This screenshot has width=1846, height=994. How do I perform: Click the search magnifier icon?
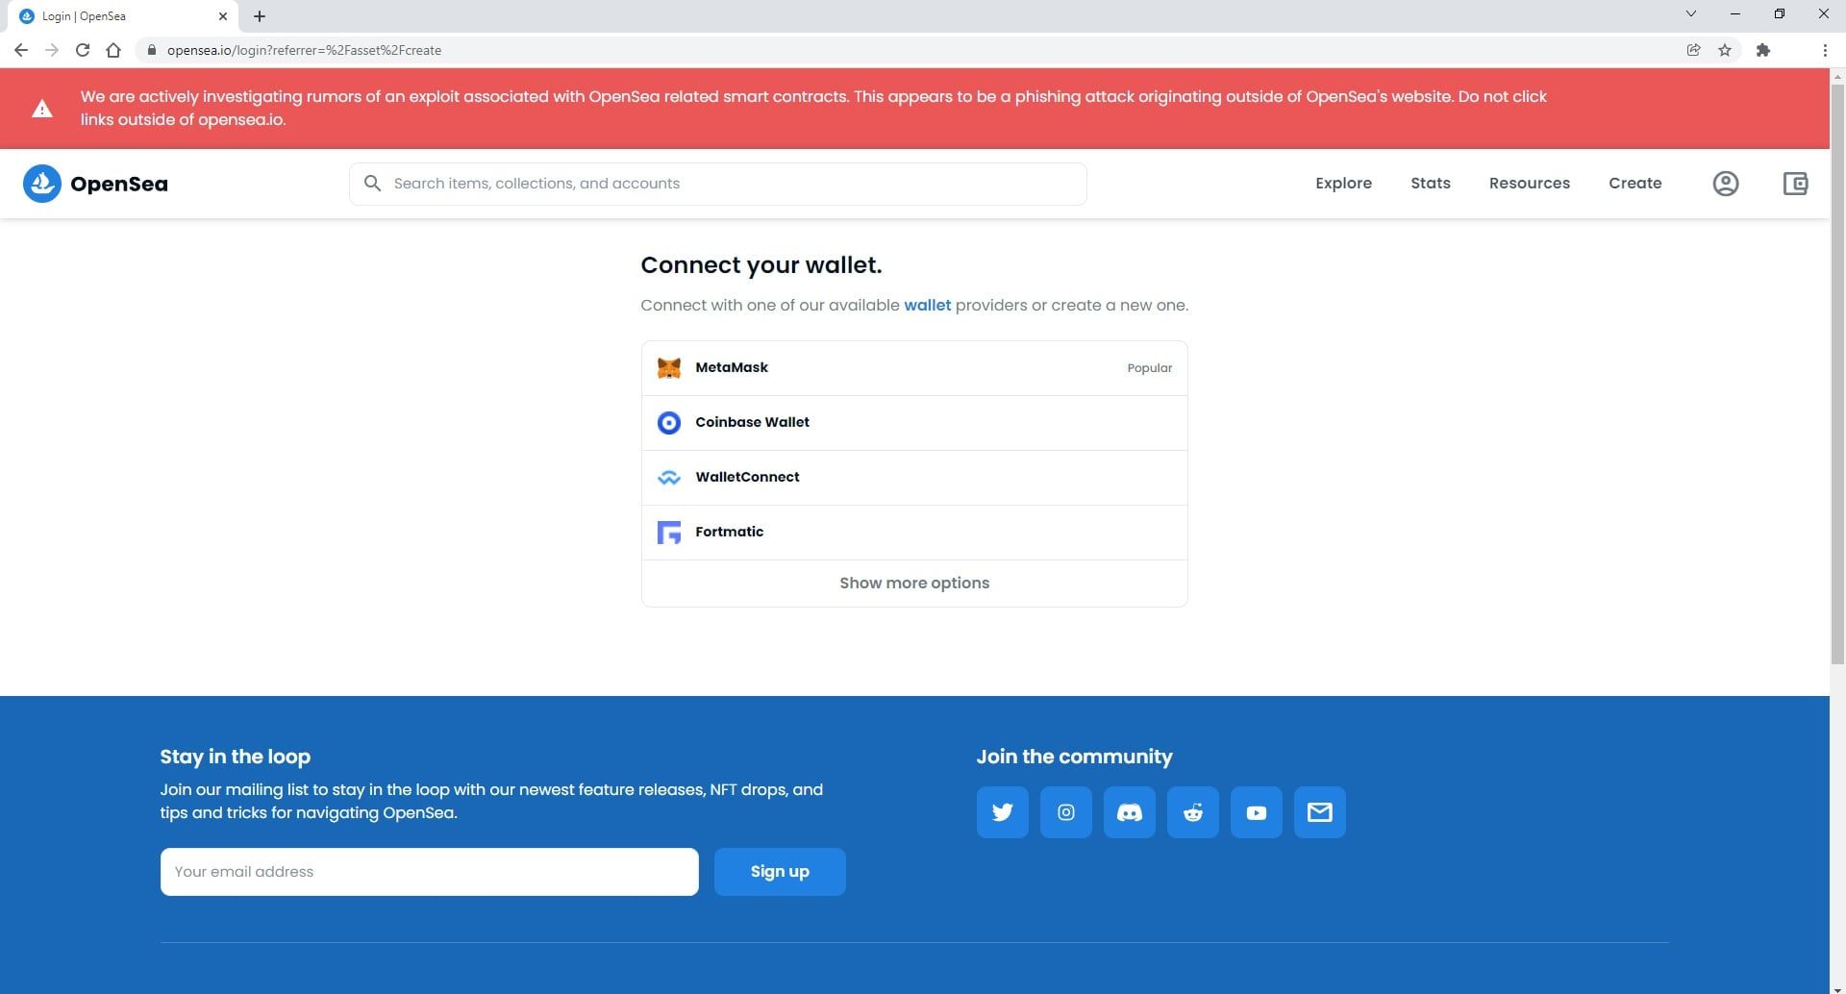tap(372, 183)
